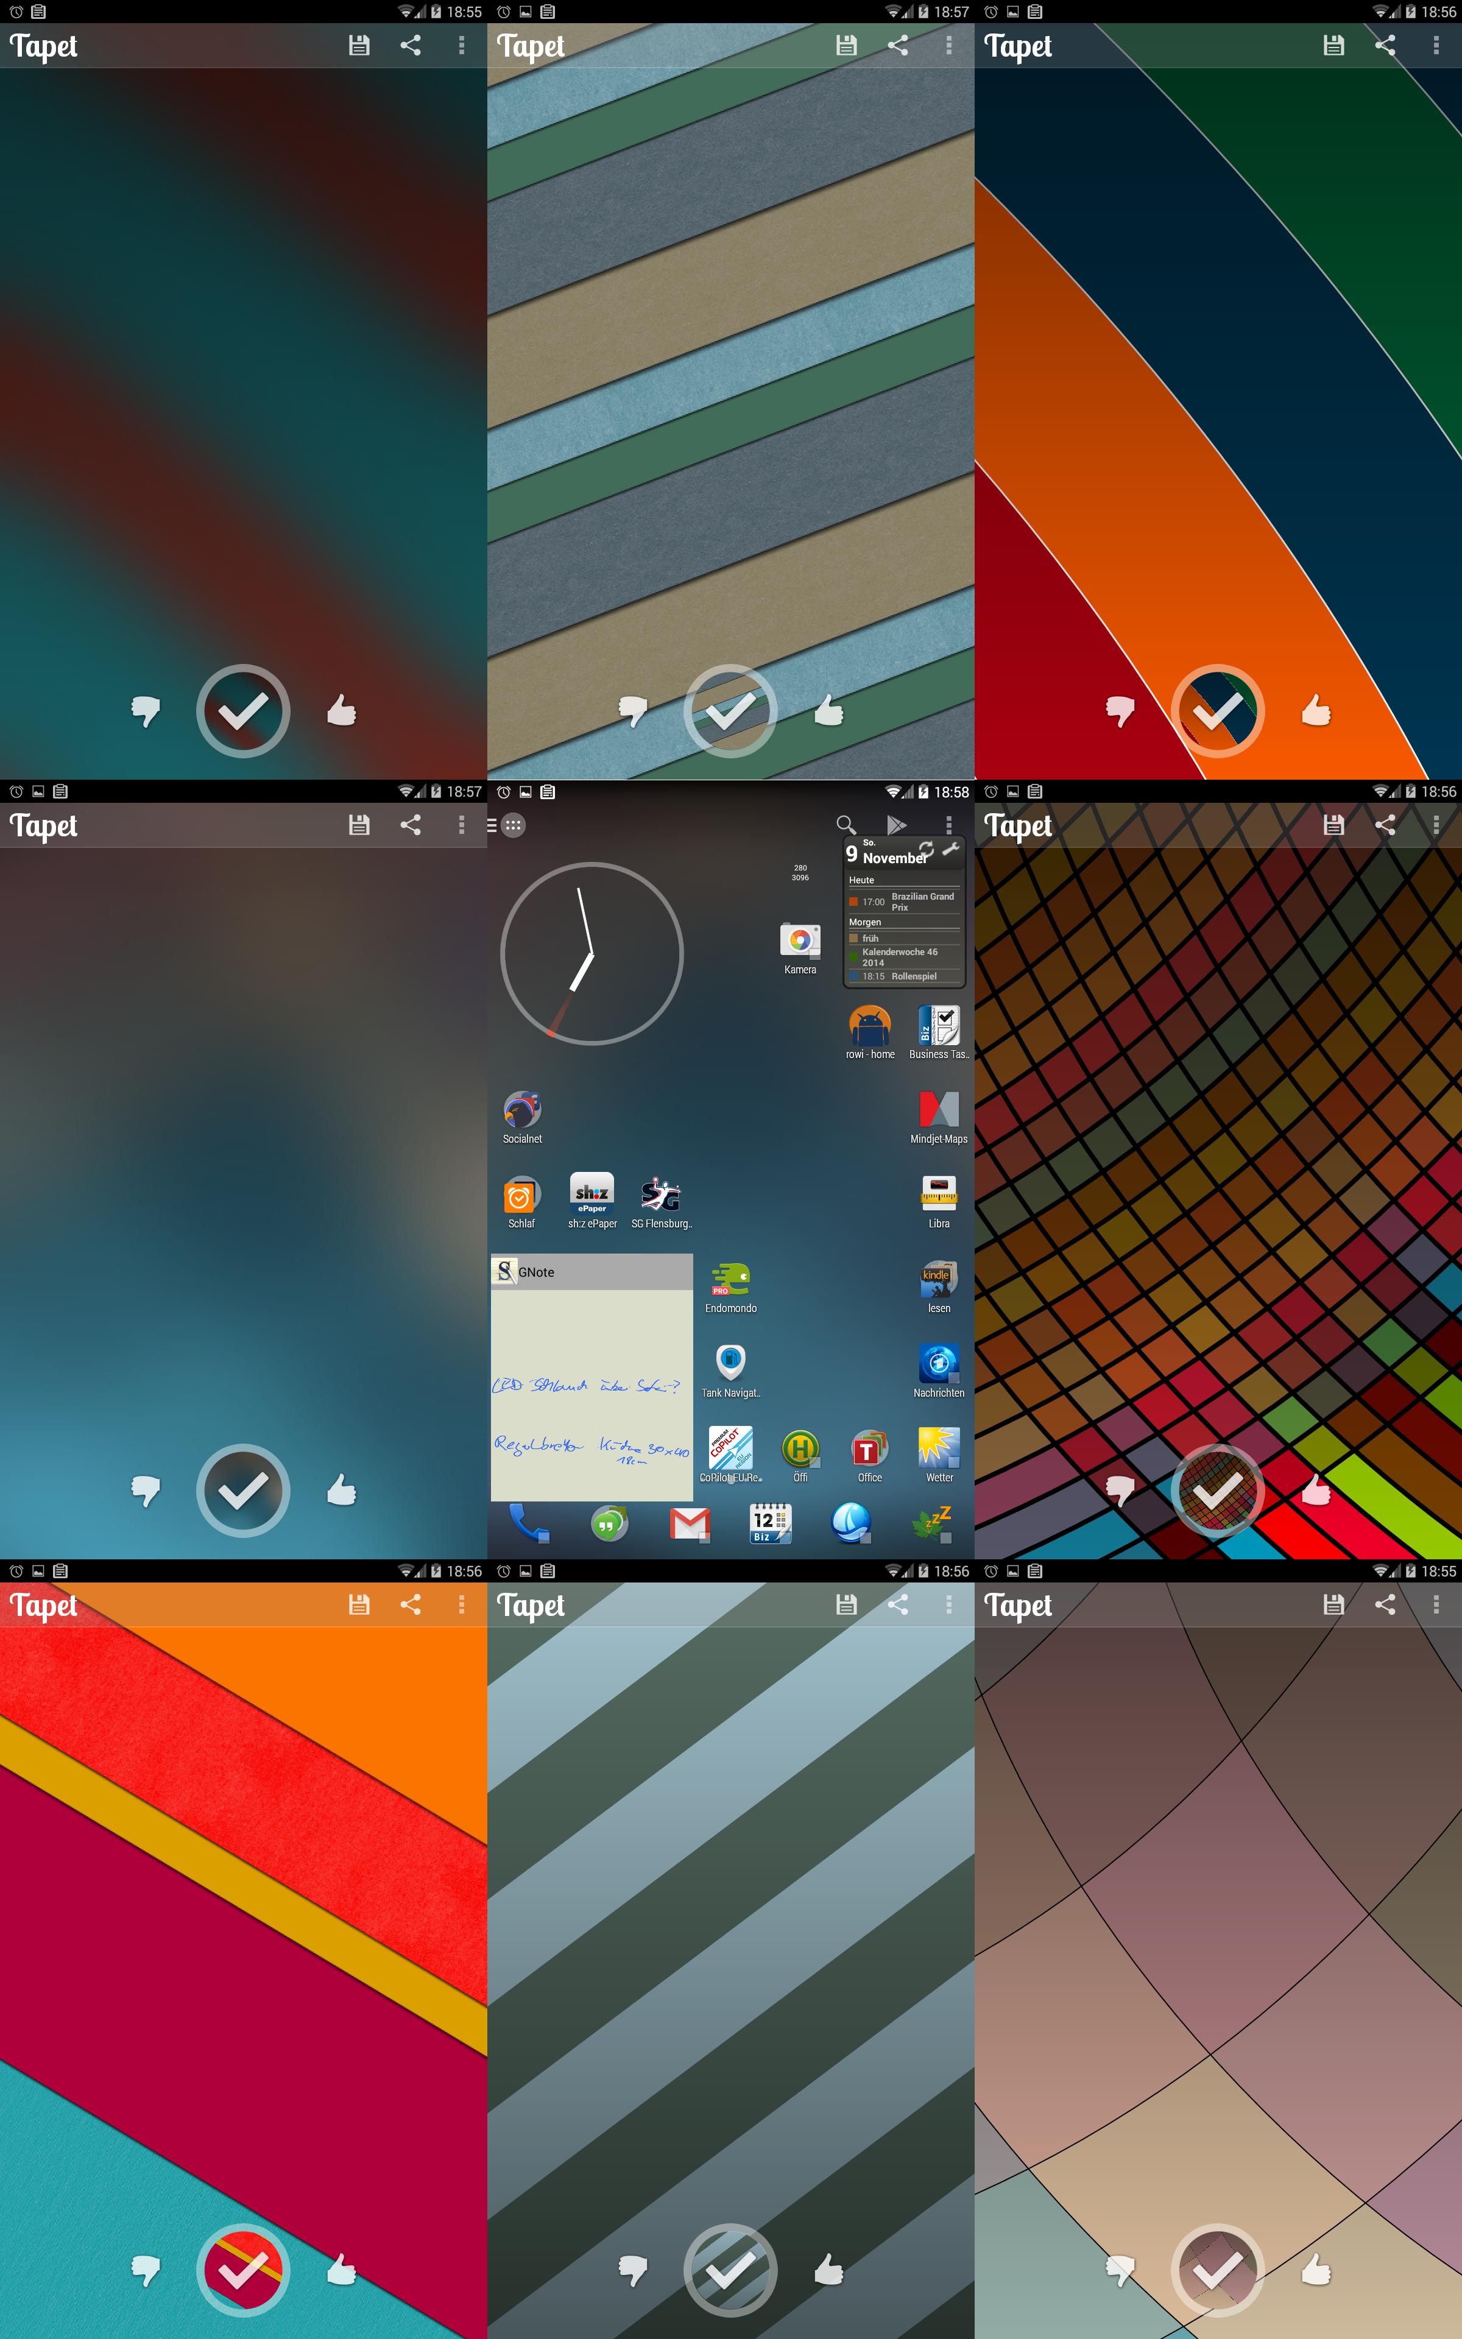Open overflow menu on pink-beige grid Tapet screen
Viewport: 1462px width, 2339px height.
(1436, 1604)
